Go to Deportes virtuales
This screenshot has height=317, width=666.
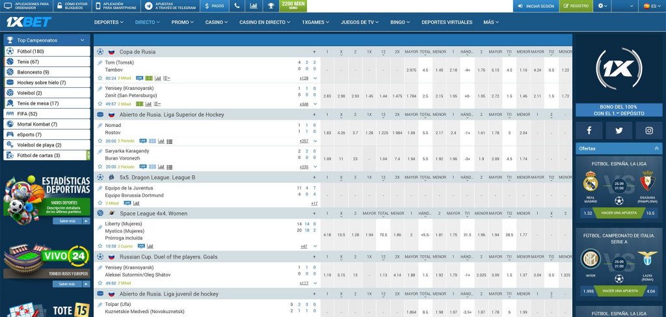coord(447,22)
